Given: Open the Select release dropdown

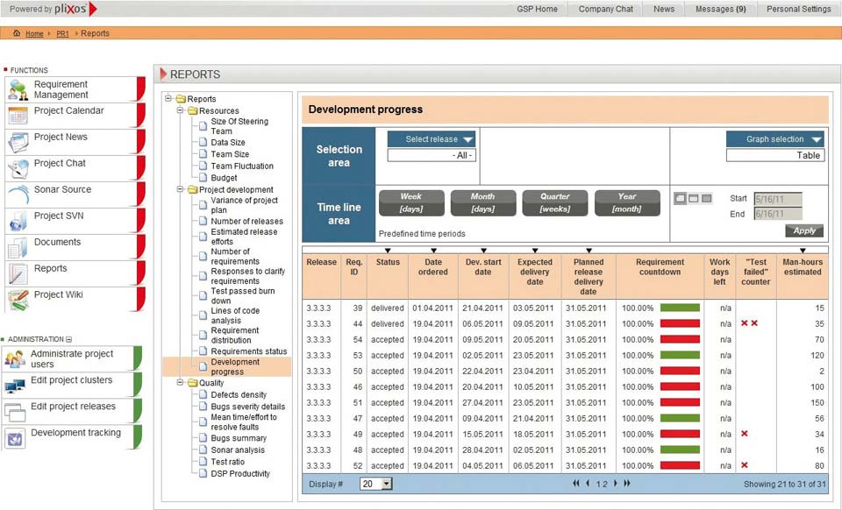Looking at the screenshot, I should pos(432,139).
